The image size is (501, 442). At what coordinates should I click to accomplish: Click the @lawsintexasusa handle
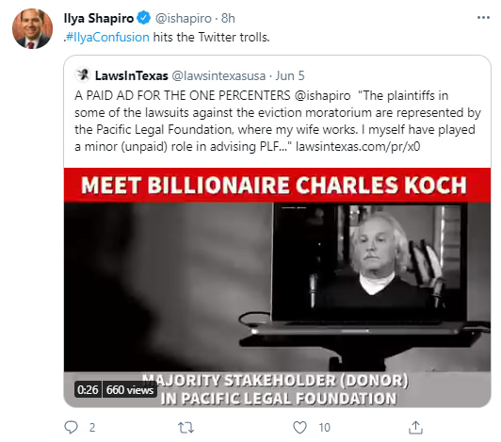coord(218,75)
